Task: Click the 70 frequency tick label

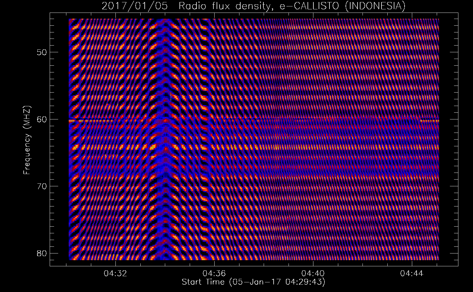Action: click(x=41, y=186)
